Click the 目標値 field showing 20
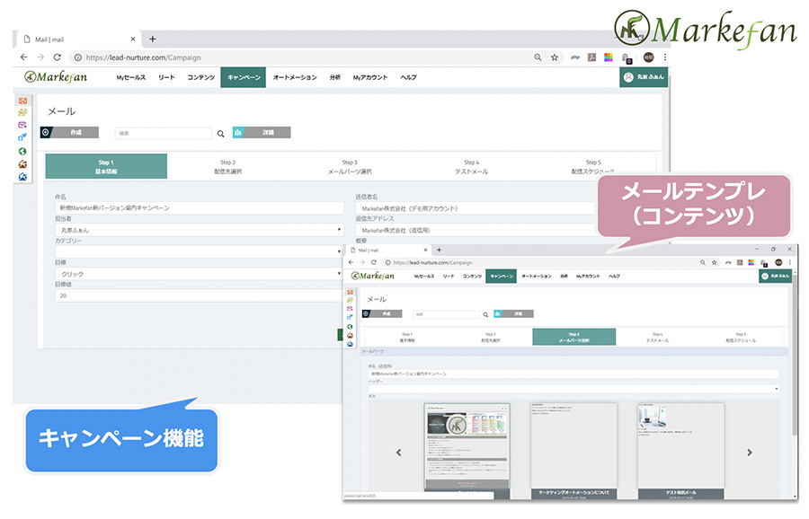809x519 pixels. 197,295
